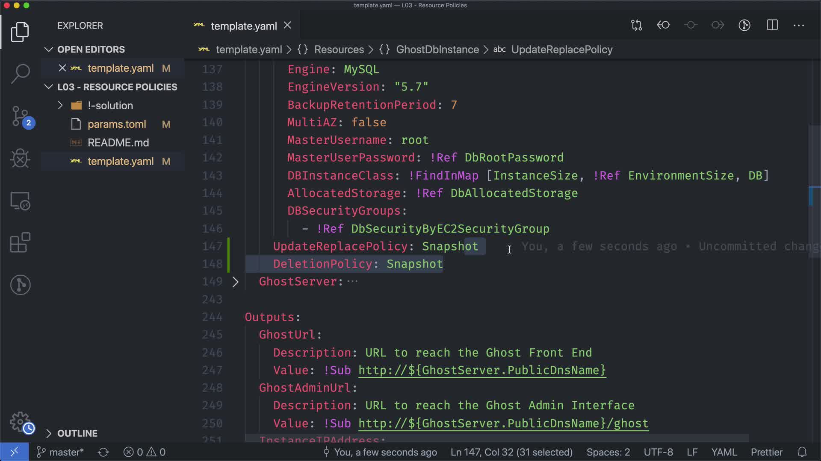Open the Search view in activity bar

click(20, 73)
